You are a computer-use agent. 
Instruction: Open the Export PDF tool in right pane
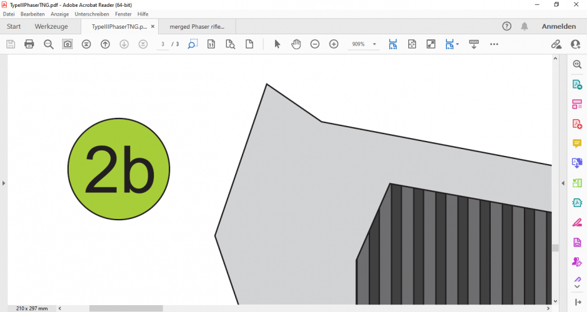577,163
